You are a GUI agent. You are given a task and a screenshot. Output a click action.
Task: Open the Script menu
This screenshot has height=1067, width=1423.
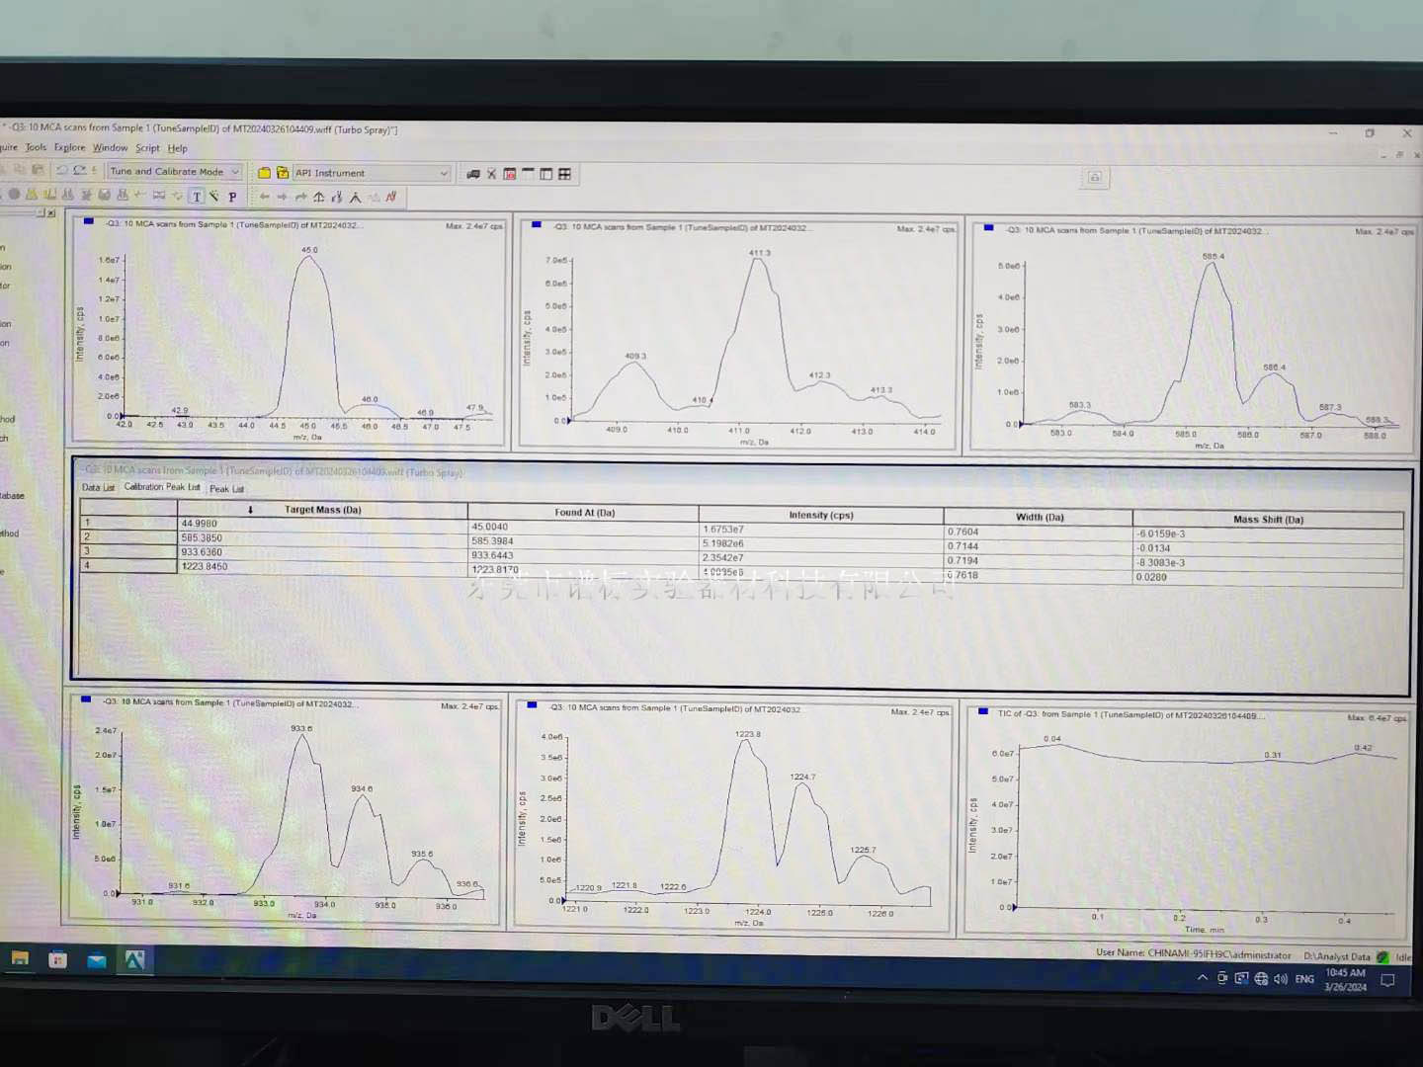point(147,148)
